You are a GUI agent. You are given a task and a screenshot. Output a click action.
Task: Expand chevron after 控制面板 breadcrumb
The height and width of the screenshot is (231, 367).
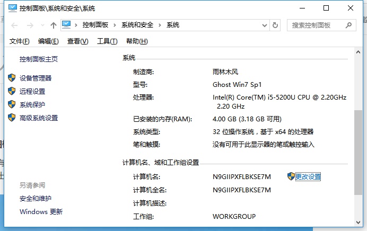coord(115,25)
